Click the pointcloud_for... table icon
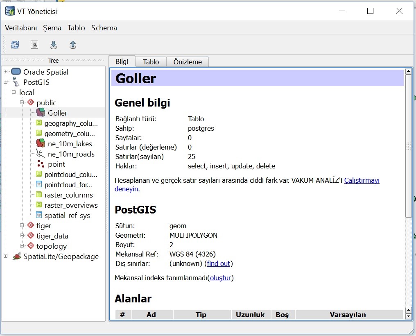The image size is (416, 336). [x=39, y=184]
